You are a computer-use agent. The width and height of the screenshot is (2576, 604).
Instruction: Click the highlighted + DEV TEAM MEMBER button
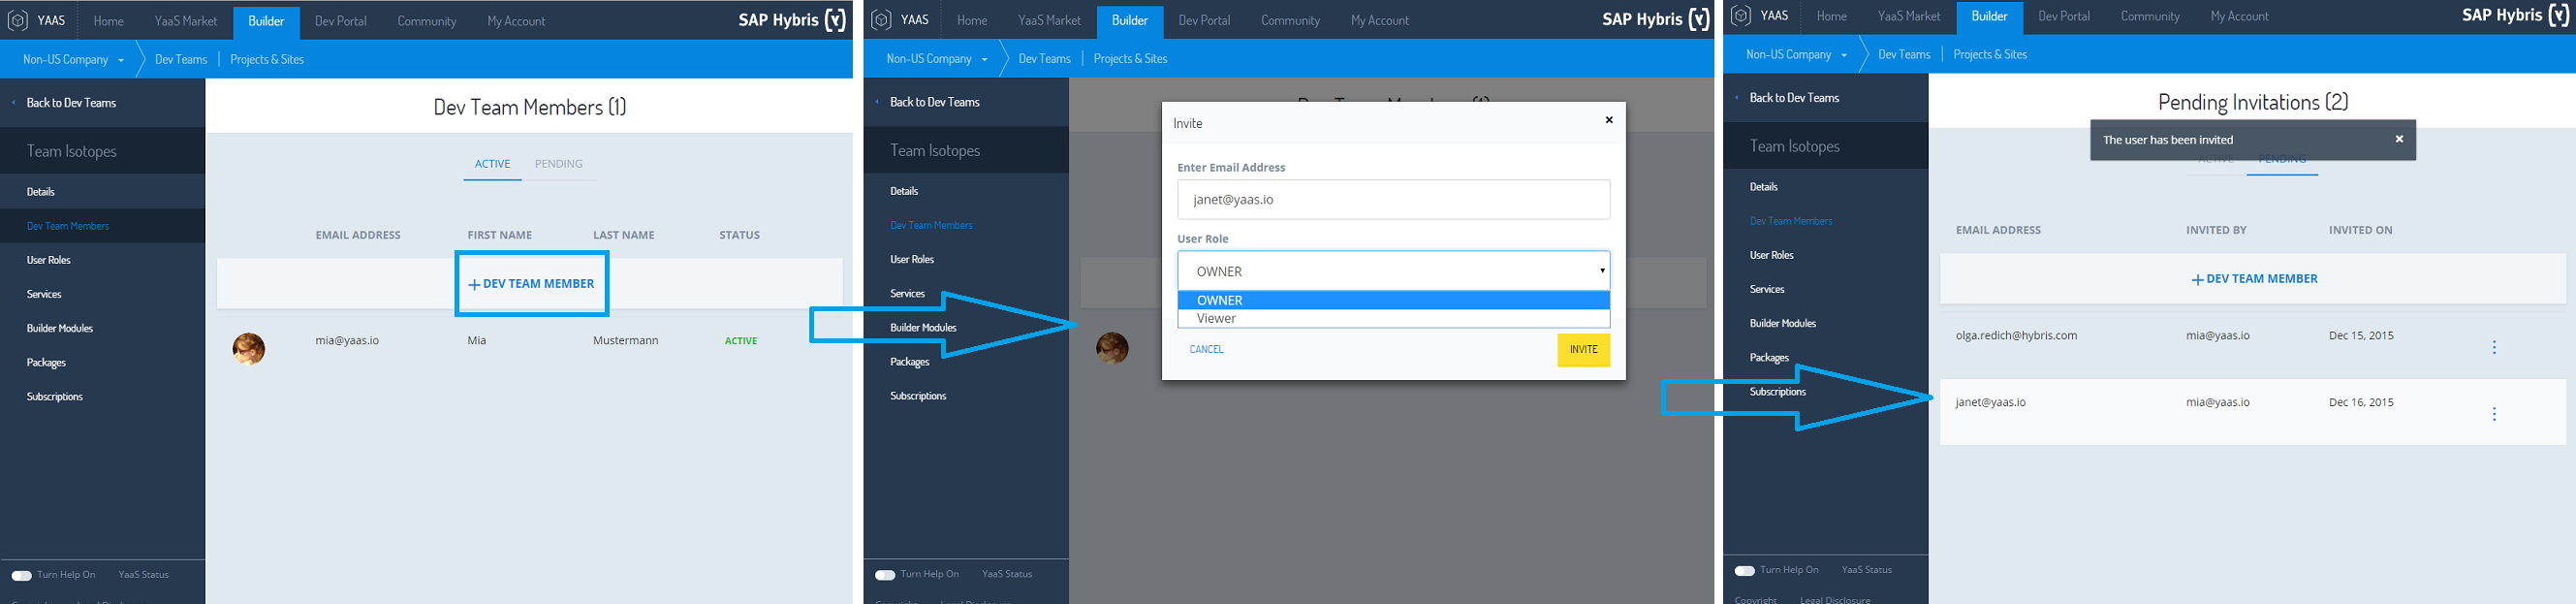pos(531,284)
